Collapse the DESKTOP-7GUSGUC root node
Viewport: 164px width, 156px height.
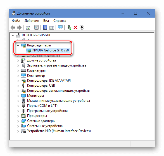pyautogui.click(x=13, y=35)
